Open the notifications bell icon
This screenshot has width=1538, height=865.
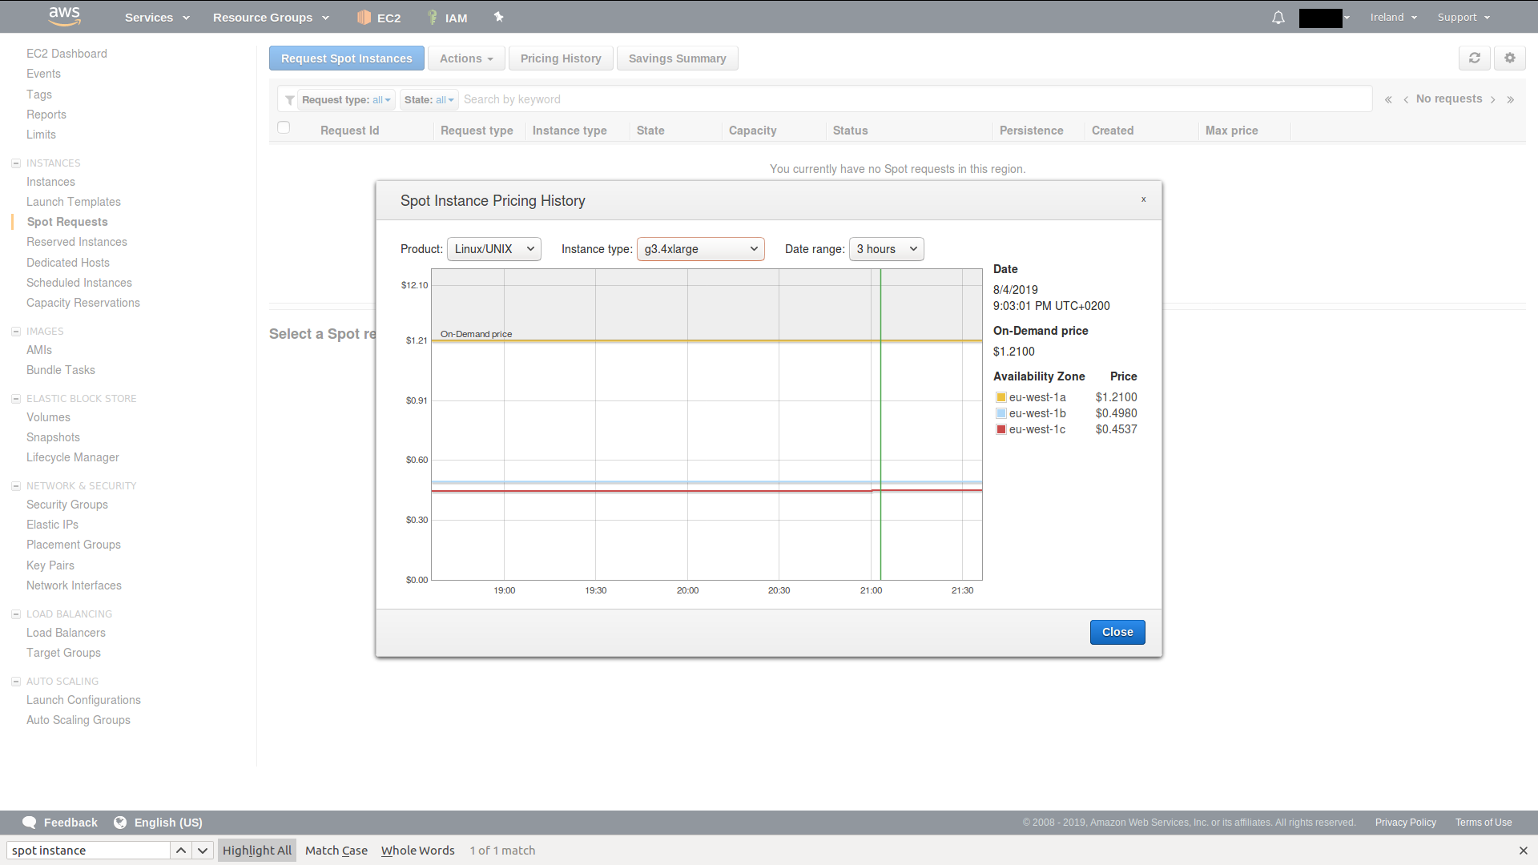1278,18
